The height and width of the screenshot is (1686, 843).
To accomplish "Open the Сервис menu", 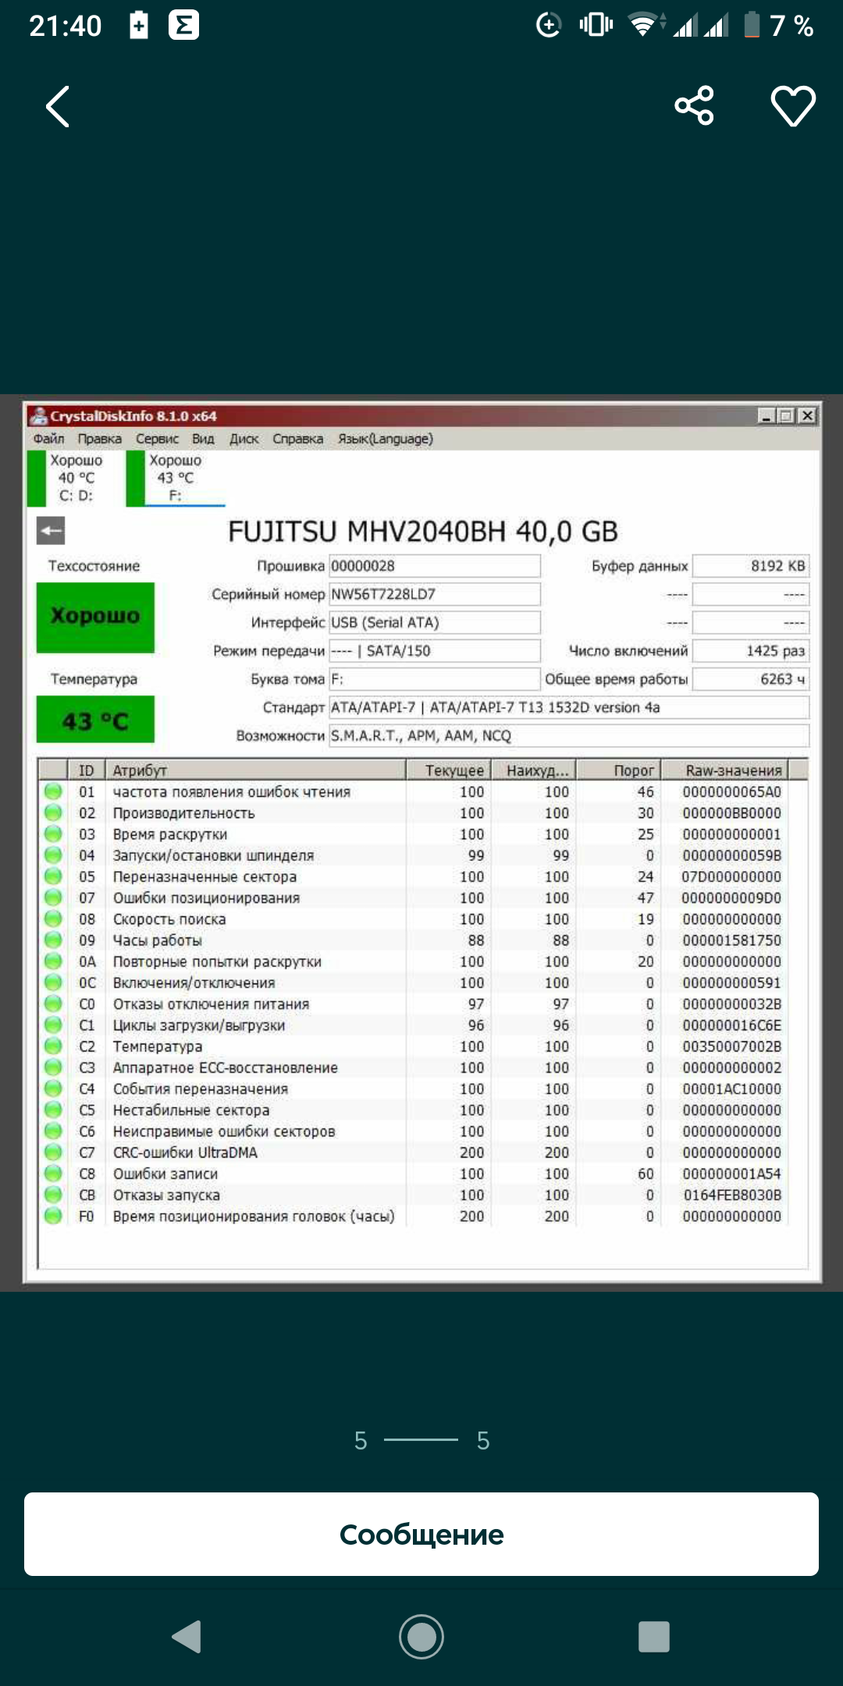I will point(157,439).
